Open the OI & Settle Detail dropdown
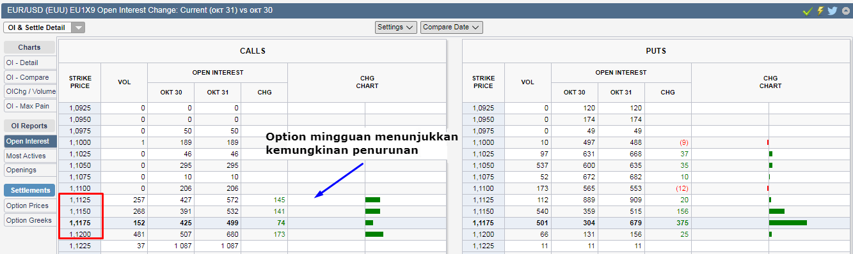This screenshot has height=254, width=853. tap(44, 27)
